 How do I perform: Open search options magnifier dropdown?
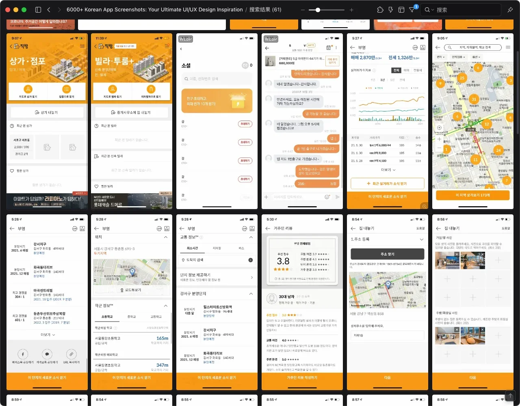[429, 10]
